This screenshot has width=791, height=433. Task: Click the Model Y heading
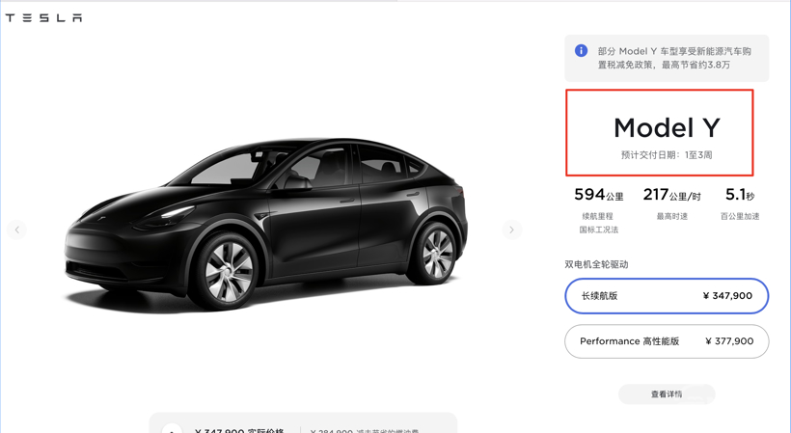[667, 128]
